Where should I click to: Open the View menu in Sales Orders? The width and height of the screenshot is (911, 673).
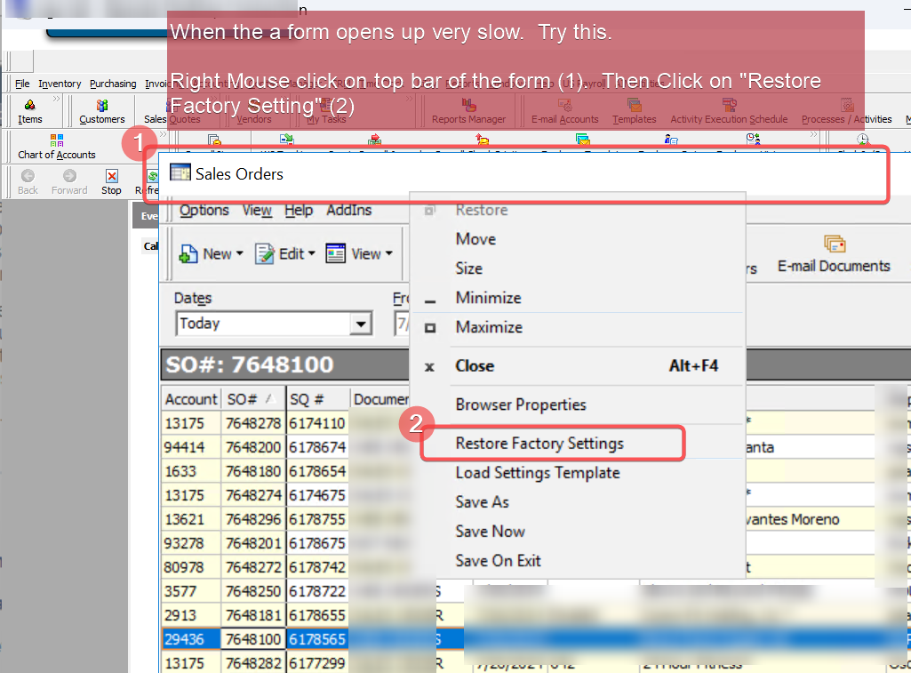(257, 211)
